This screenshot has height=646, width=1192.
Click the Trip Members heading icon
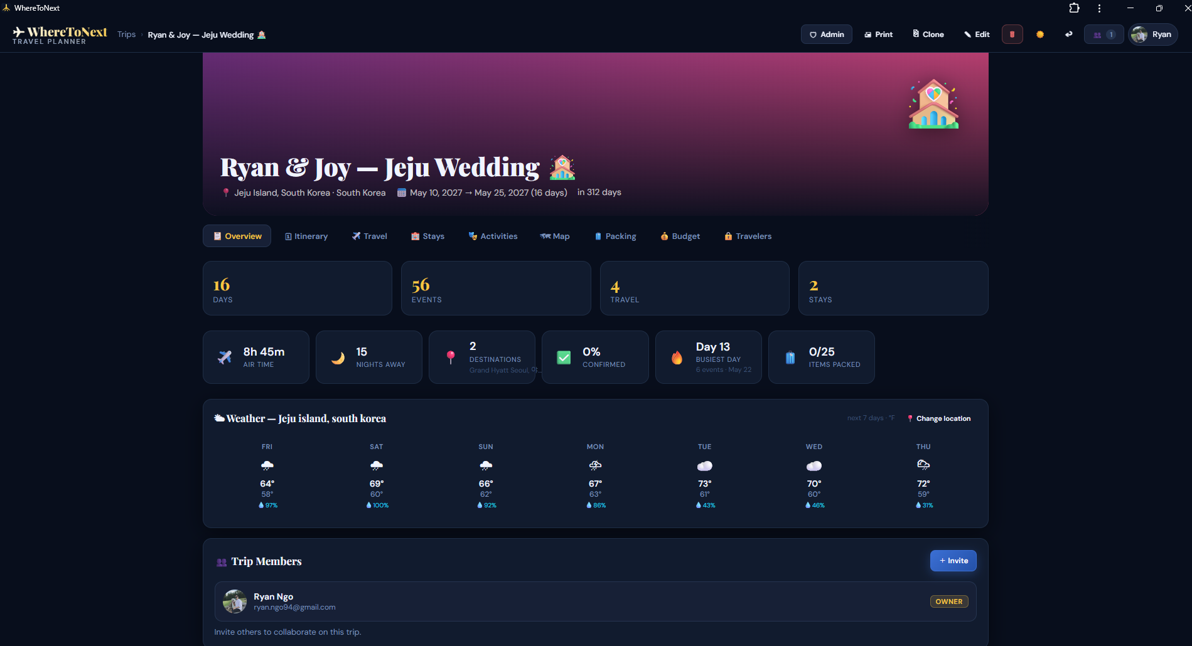coord(222,562)
